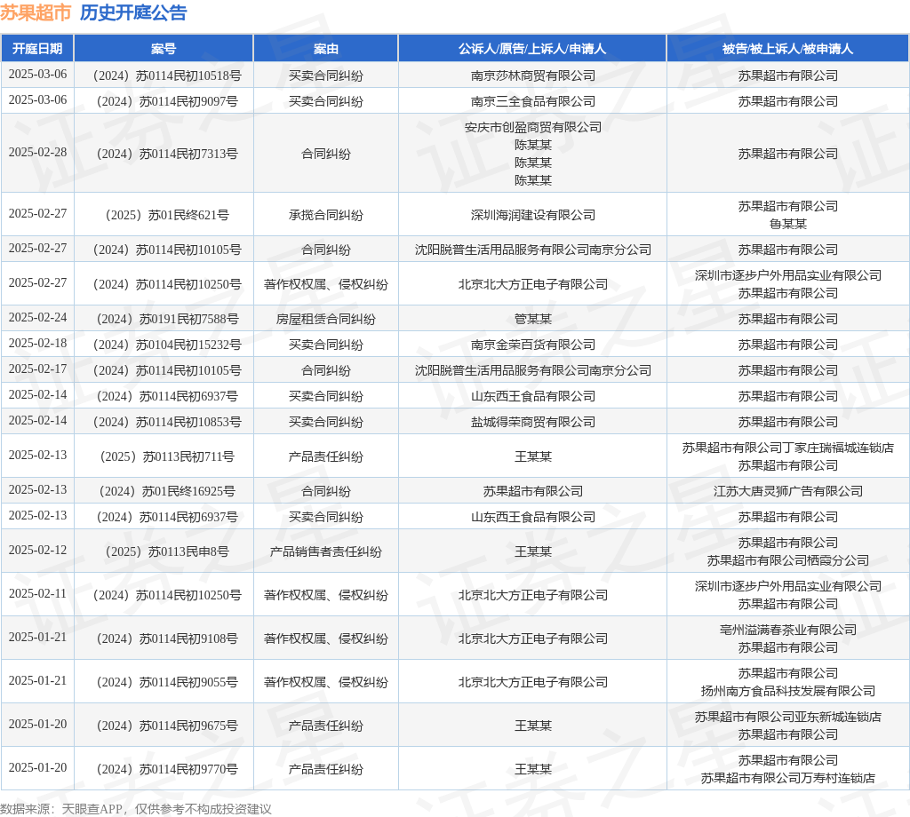Click defendant 苏果超市有限公司万寿村连锁店

click(x=787, y=778)
